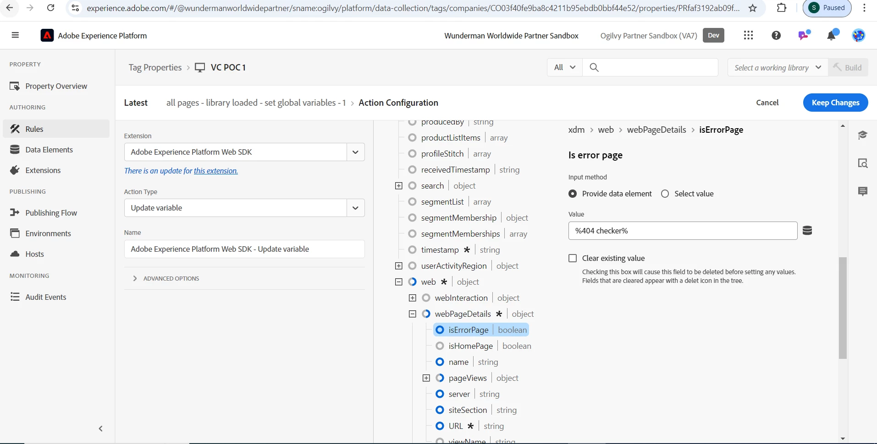Screen dimensions: 877x444
Task: Open Extensions in sidebar
Action: (x=56, y=170)
